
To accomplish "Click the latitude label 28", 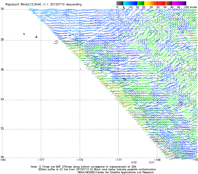I will point(2,40).
